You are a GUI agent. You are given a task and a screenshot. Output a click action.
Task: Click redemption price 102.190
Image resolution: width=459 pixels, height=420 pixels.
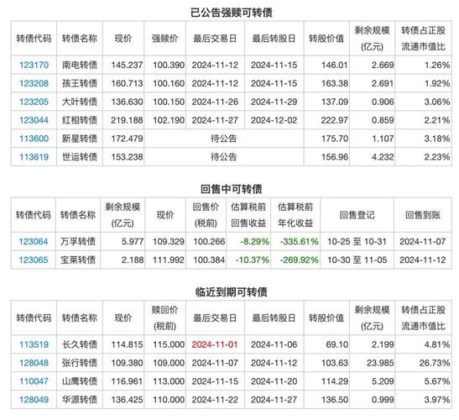click(x=169, y=120)
